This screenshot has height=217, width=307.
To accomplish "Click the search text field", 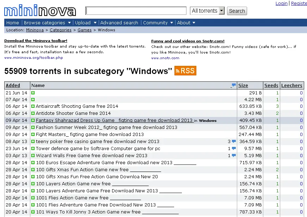I will (136, 11).
